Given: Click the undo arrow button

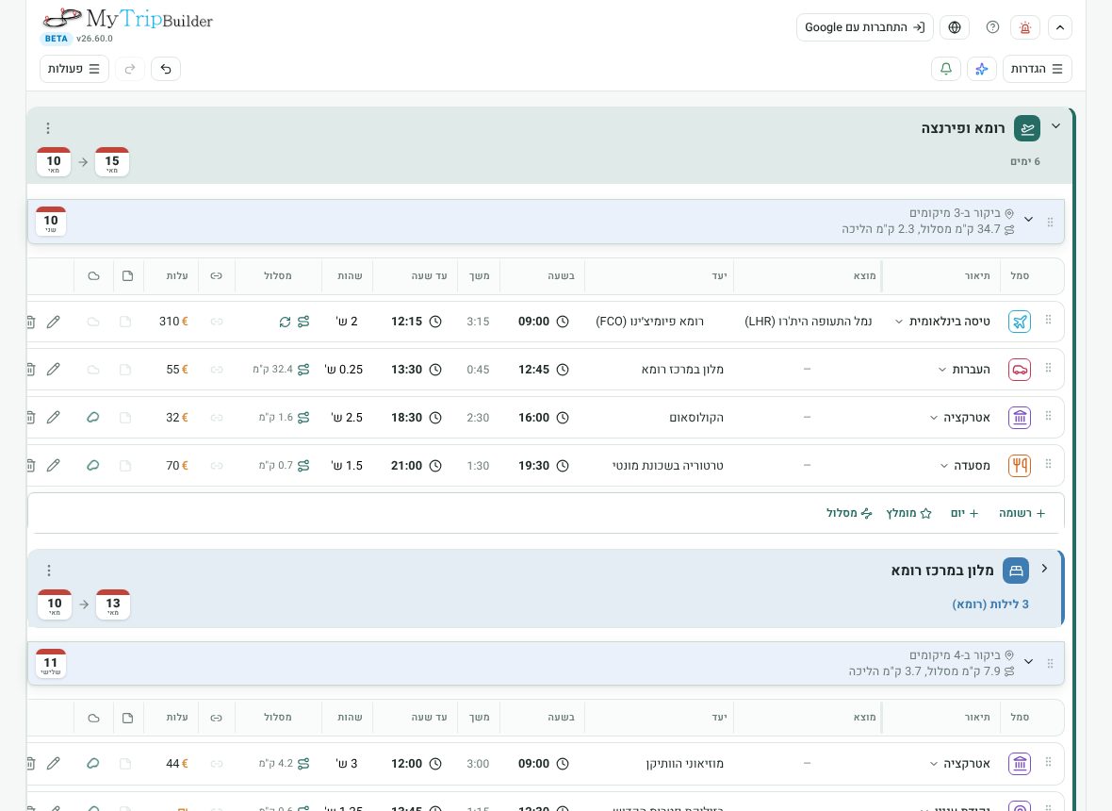Looking at the screenshot, I should [x=166, y=69].
